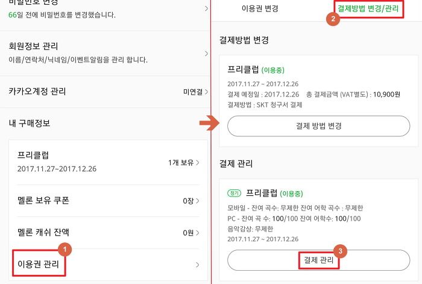Image resolution: width=422 pixels, height=284 pixels.
Task: Click the orange step 3 badge
Action: 340,251
